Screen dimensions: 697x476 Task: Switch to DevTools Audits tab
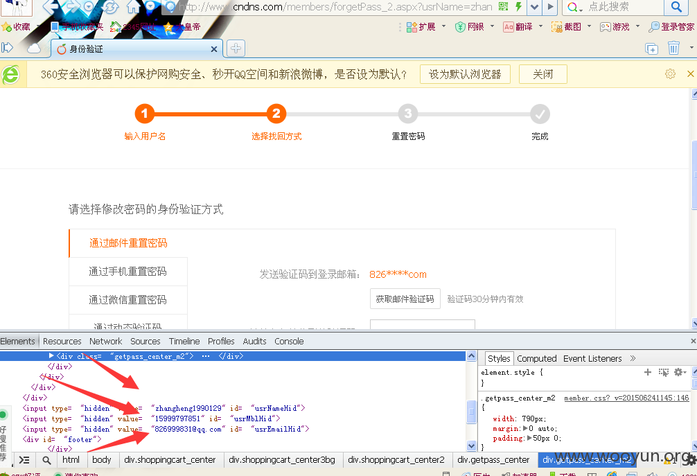pos(255,342)
